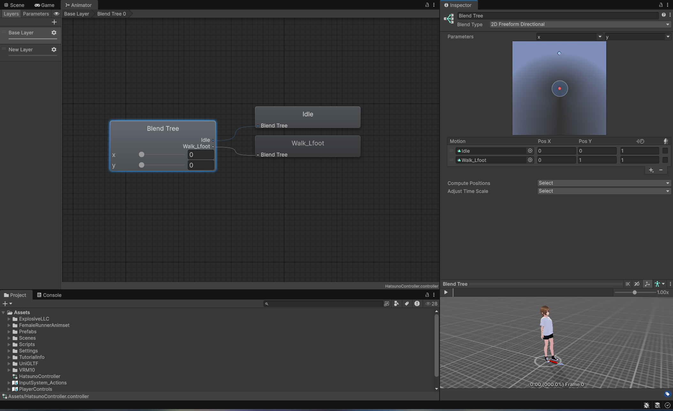Viewport: 673px width, 411px height.
Task: Add a new animator layer with plus
Action: [x=54, y=22]
